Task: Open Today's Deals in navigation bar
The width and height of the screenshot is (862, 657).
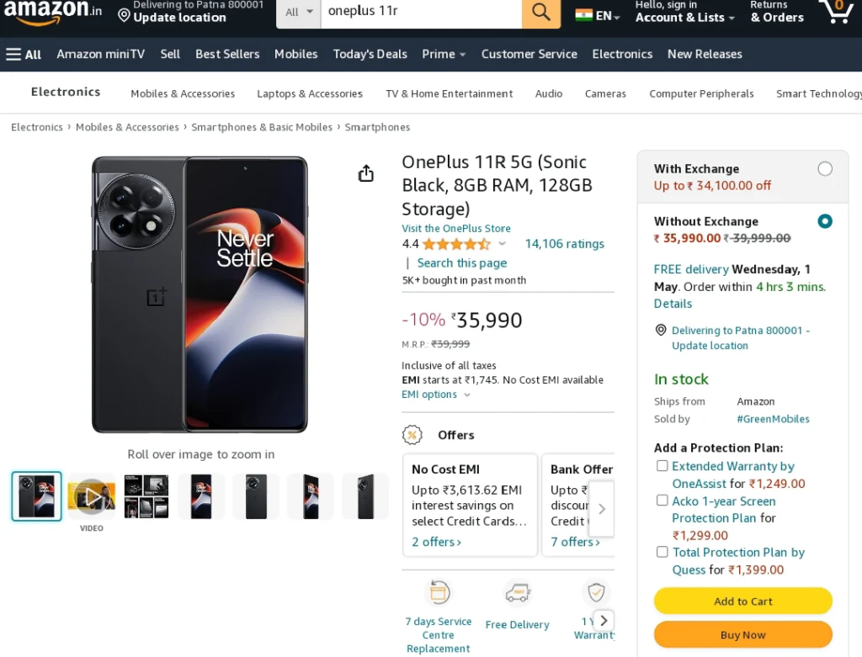Action: (370, 54)
